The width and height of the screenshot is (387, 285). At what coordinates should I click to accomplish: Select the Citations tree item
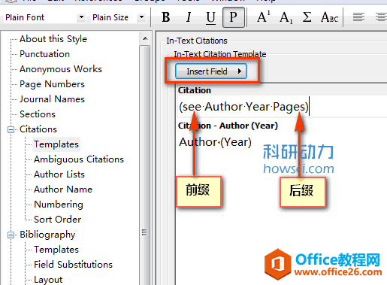pyautogui.click(x=38, y=129)
